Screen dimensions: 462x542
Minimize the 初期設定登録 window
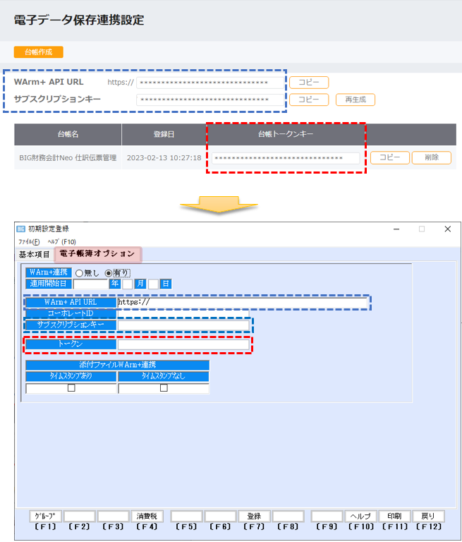pos(396,229)
